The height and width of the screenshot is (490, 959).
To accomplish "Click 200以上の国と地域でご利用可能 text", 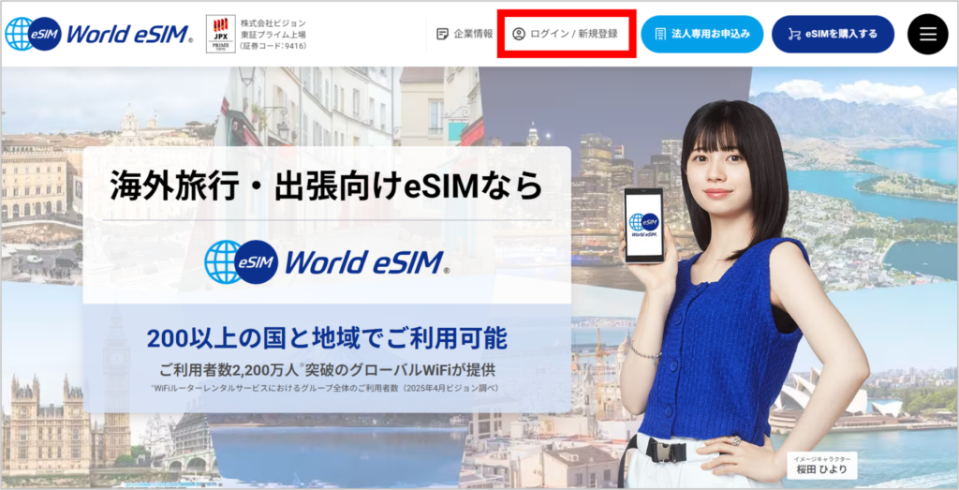I will click(327, 338).
